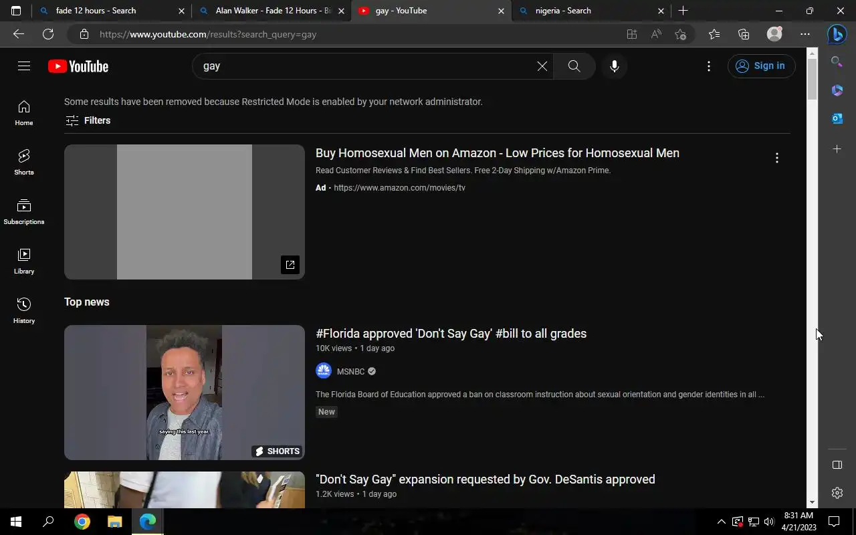856x535 pixels.
Task: Open Library in sidebar
Action: [24, 261]
